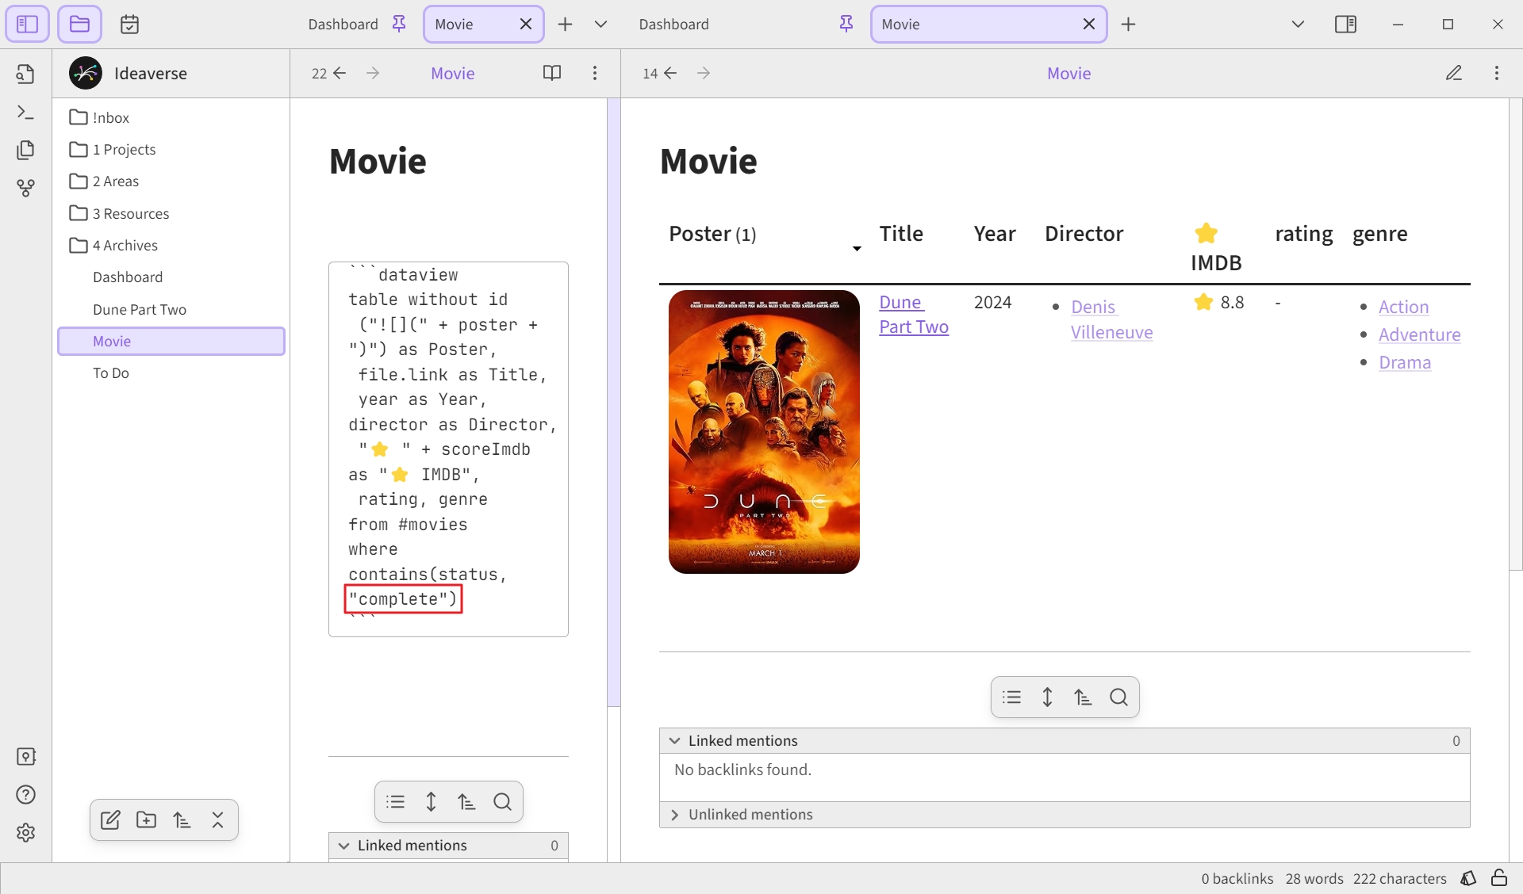The image size is (1523, 894).
Task: Toggle the left sidebar icon
Action: coord(27,25)
